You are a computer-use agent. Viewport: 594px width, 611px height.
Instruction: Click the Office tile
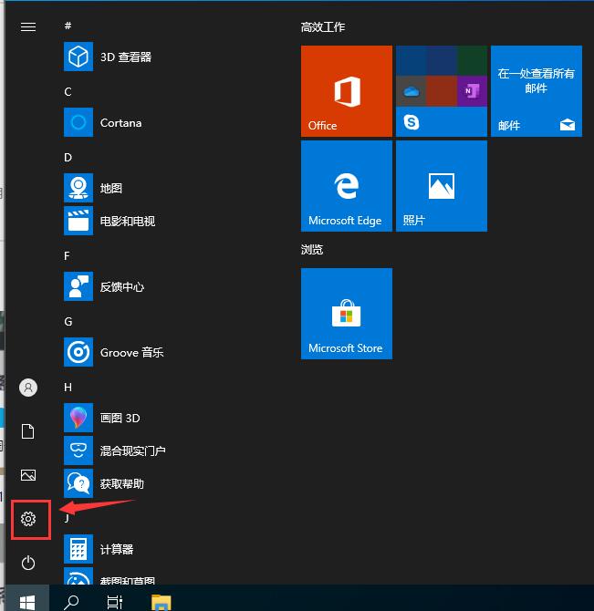[347, 91]
